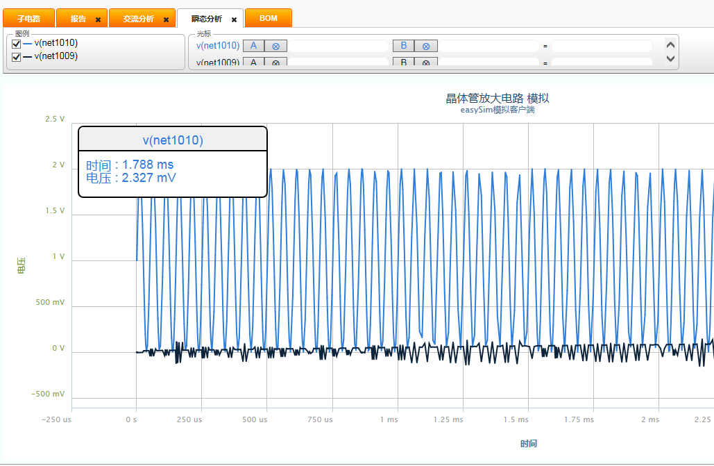Screen dimensions: 714x466
Task: Click the v(net1010) legend label
Action: (x=56, y=43)
